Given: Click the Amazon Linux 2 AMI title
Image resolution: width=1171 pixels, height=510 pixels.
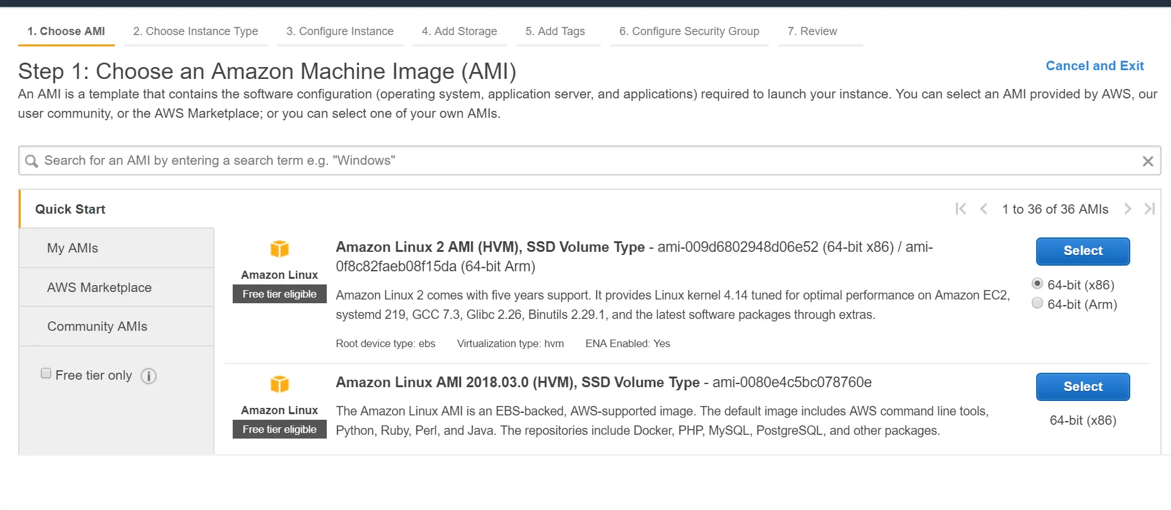Looking at the screenshot, I should pyautogui.click(x=490, y=247).
